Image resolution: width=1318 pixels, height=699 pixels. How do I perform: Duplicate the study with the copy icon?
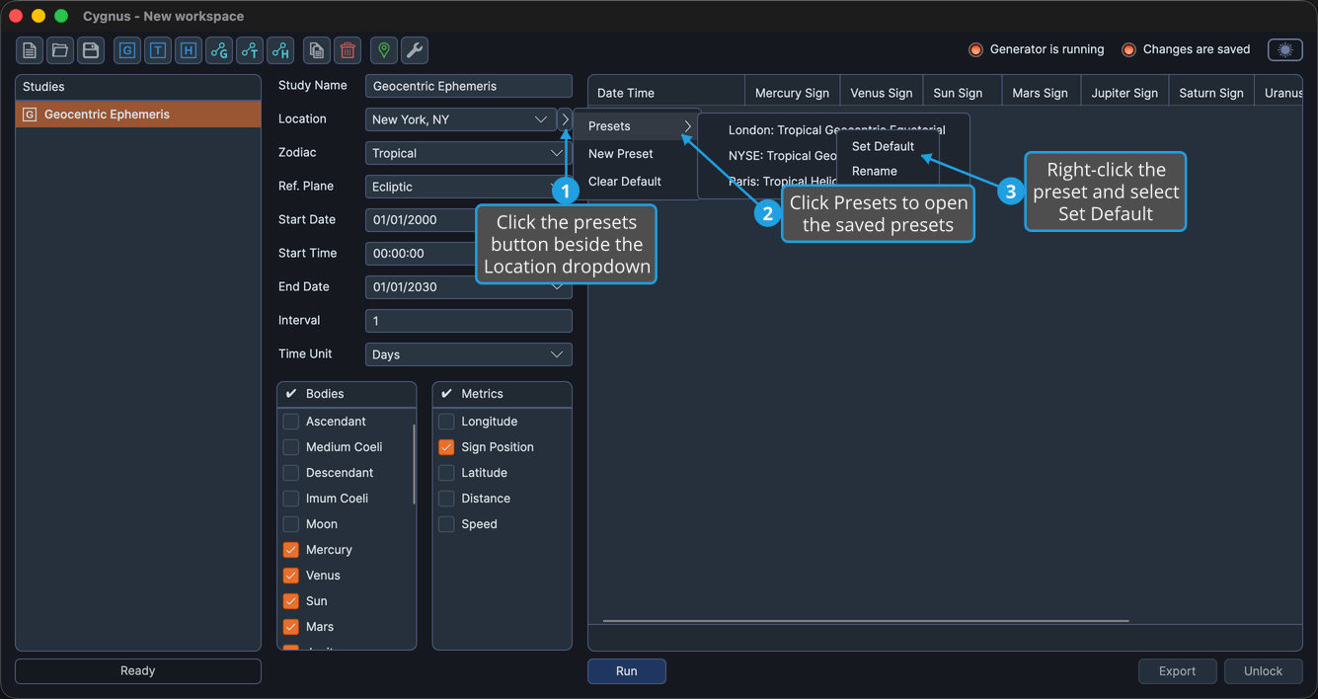pyautogui.click(x=317, y=50)
